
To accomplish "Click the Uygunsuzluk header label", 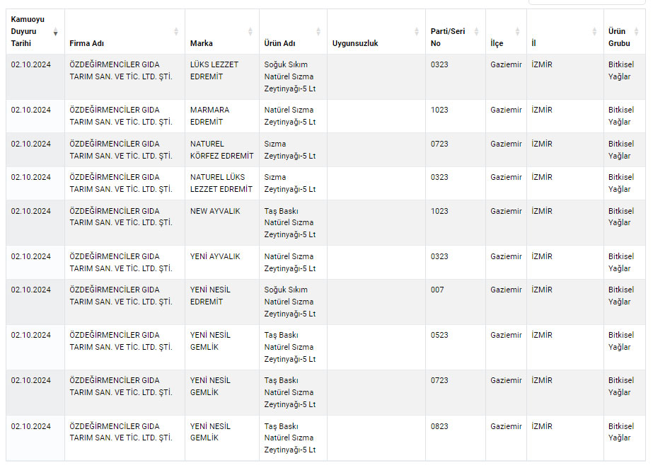I will [x=354, y=43].
